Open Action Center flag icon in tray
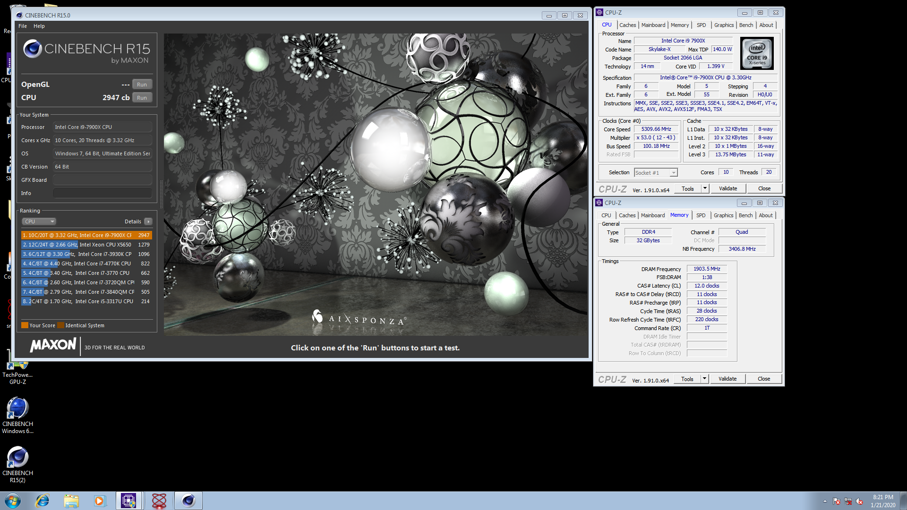This screenshot has height=510, width=907. (x=837, y=501)
